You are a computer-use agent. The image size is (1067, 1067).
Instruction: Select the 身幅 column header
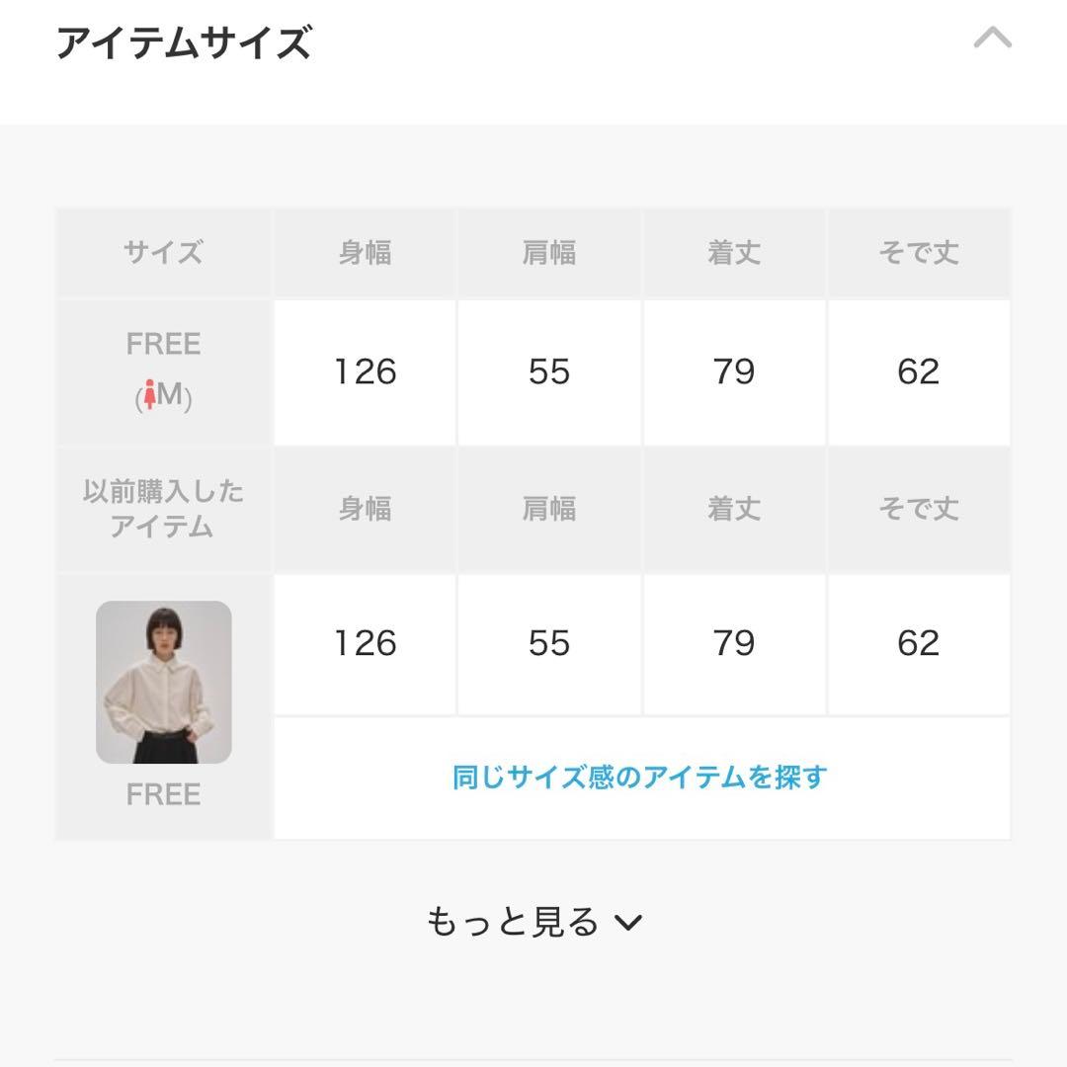click(x=365, y=253)
